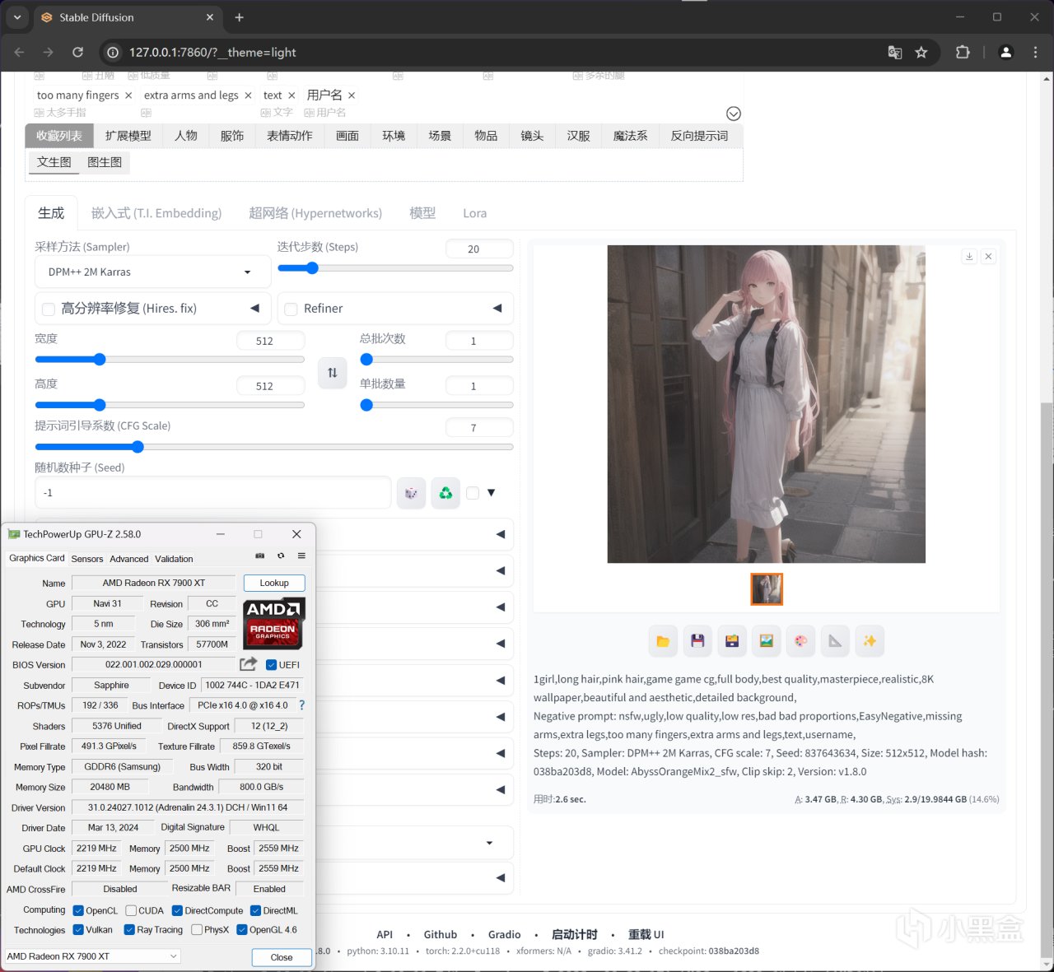Enable the Hires. fix checkbox
Screen dimensions: 1054x972
coord(49,309)
